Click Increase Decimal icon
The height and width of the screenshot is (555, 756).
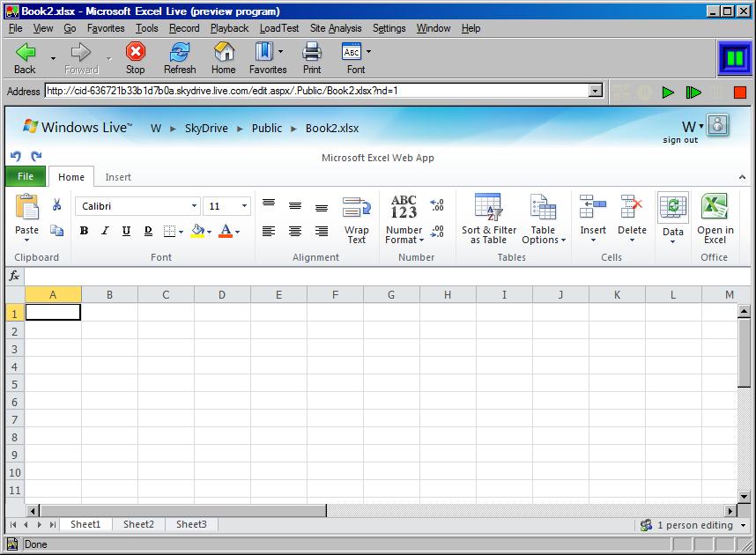click(437, 205)
